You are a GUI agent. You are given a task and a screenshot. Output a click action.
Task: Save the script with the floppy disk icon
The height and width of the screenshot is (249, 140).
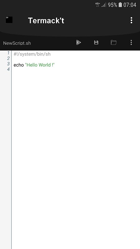[96, 43]
